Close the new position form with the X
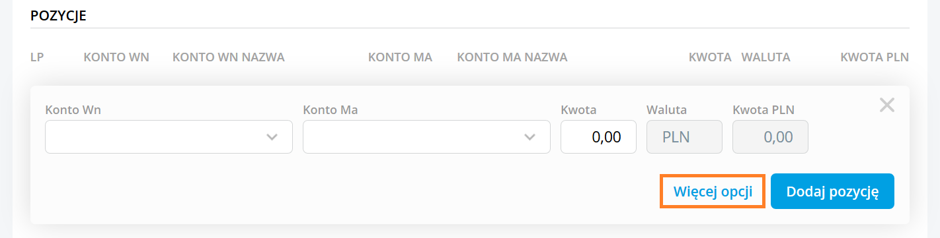This screenshot has height=238, width=940. click(886, 105)
